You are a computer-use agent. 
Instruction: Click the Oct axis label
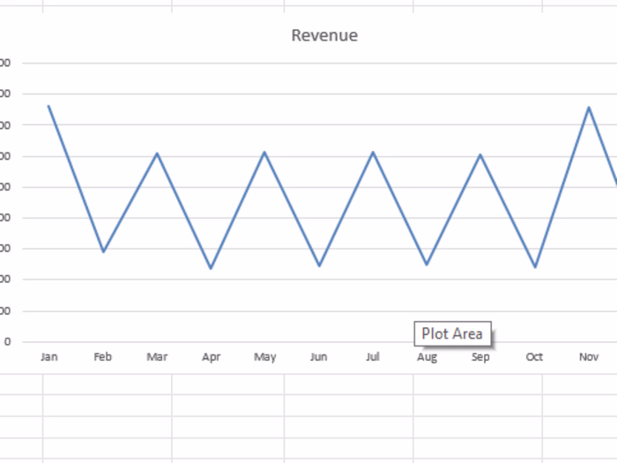click(x=534, y=356)
